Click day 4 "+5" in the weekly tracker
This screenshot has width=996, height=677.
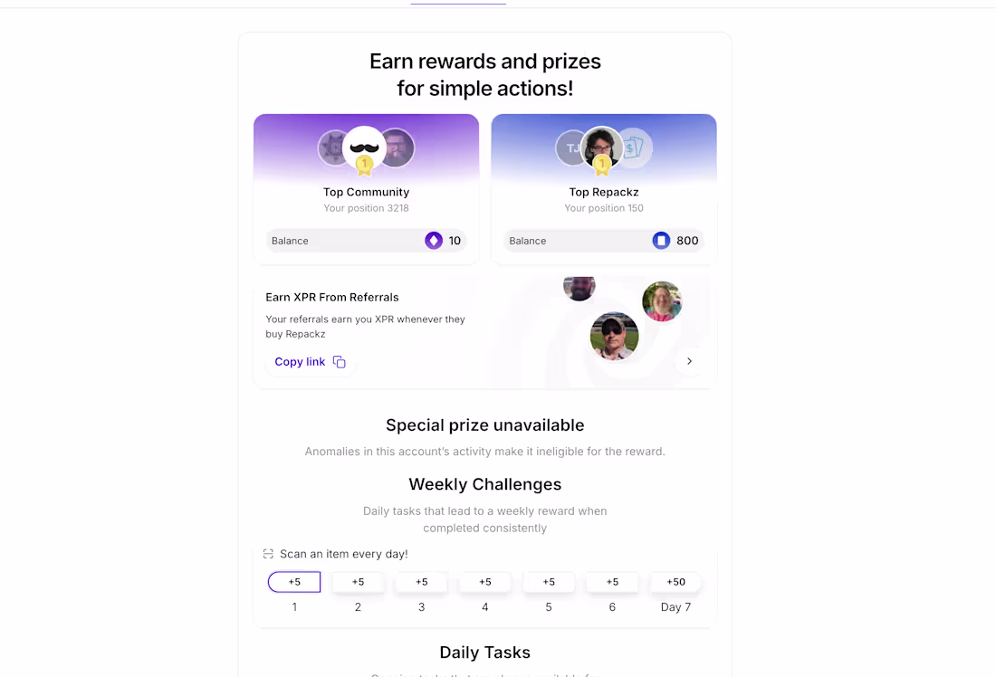pyautogui.click(x=484, y=582)
